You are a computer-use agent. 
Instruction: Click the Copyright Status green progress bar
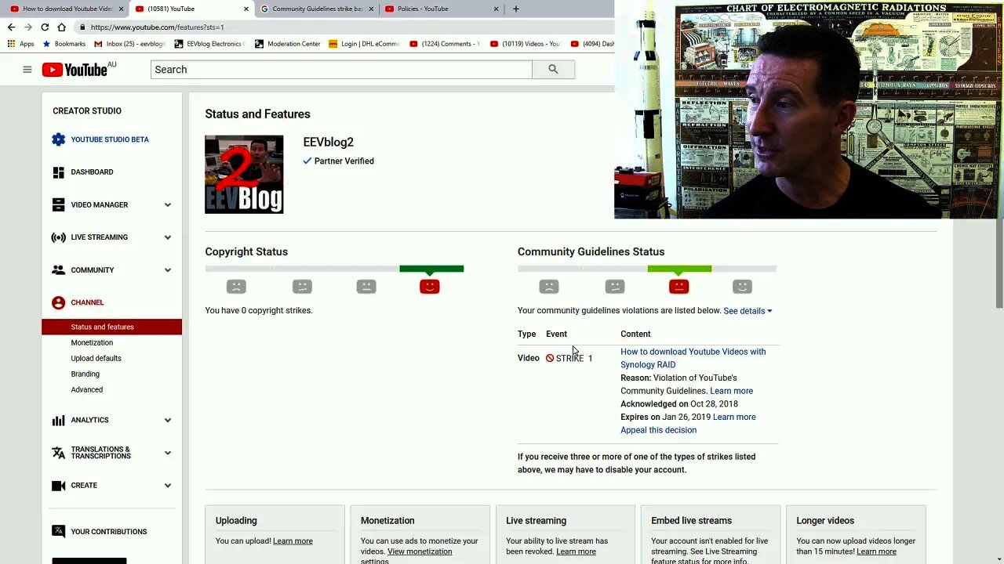click(431, 269)
